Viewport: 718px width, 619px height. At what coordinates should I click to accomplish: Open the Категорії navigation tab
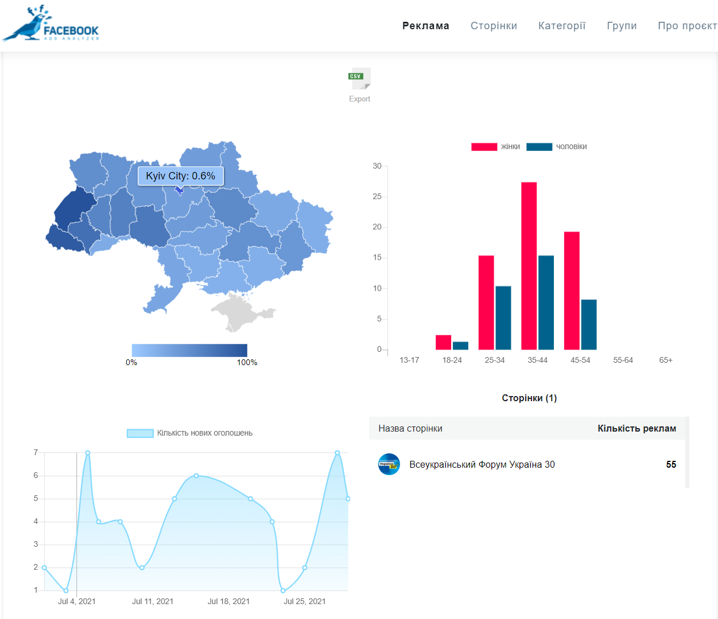pyautogui.click(x=561, y=26)
